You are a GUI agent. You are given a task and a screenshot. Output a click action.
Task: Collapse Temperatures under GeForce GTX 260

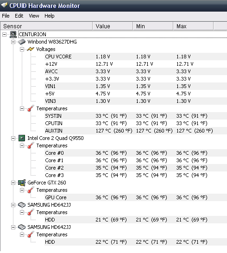point(22,190)
